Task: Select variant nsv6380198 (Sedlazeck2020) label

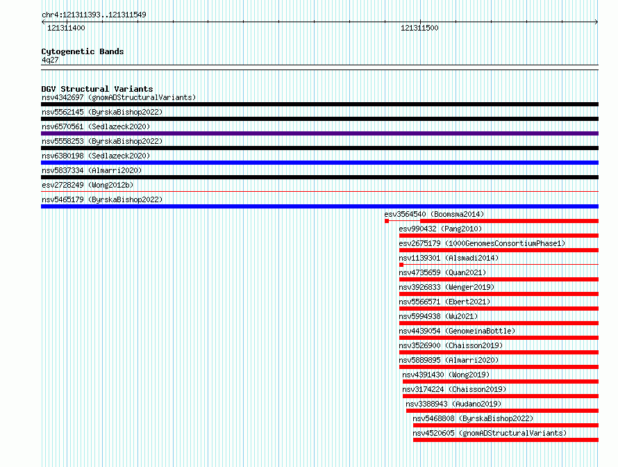Action: tap(96, 156)
